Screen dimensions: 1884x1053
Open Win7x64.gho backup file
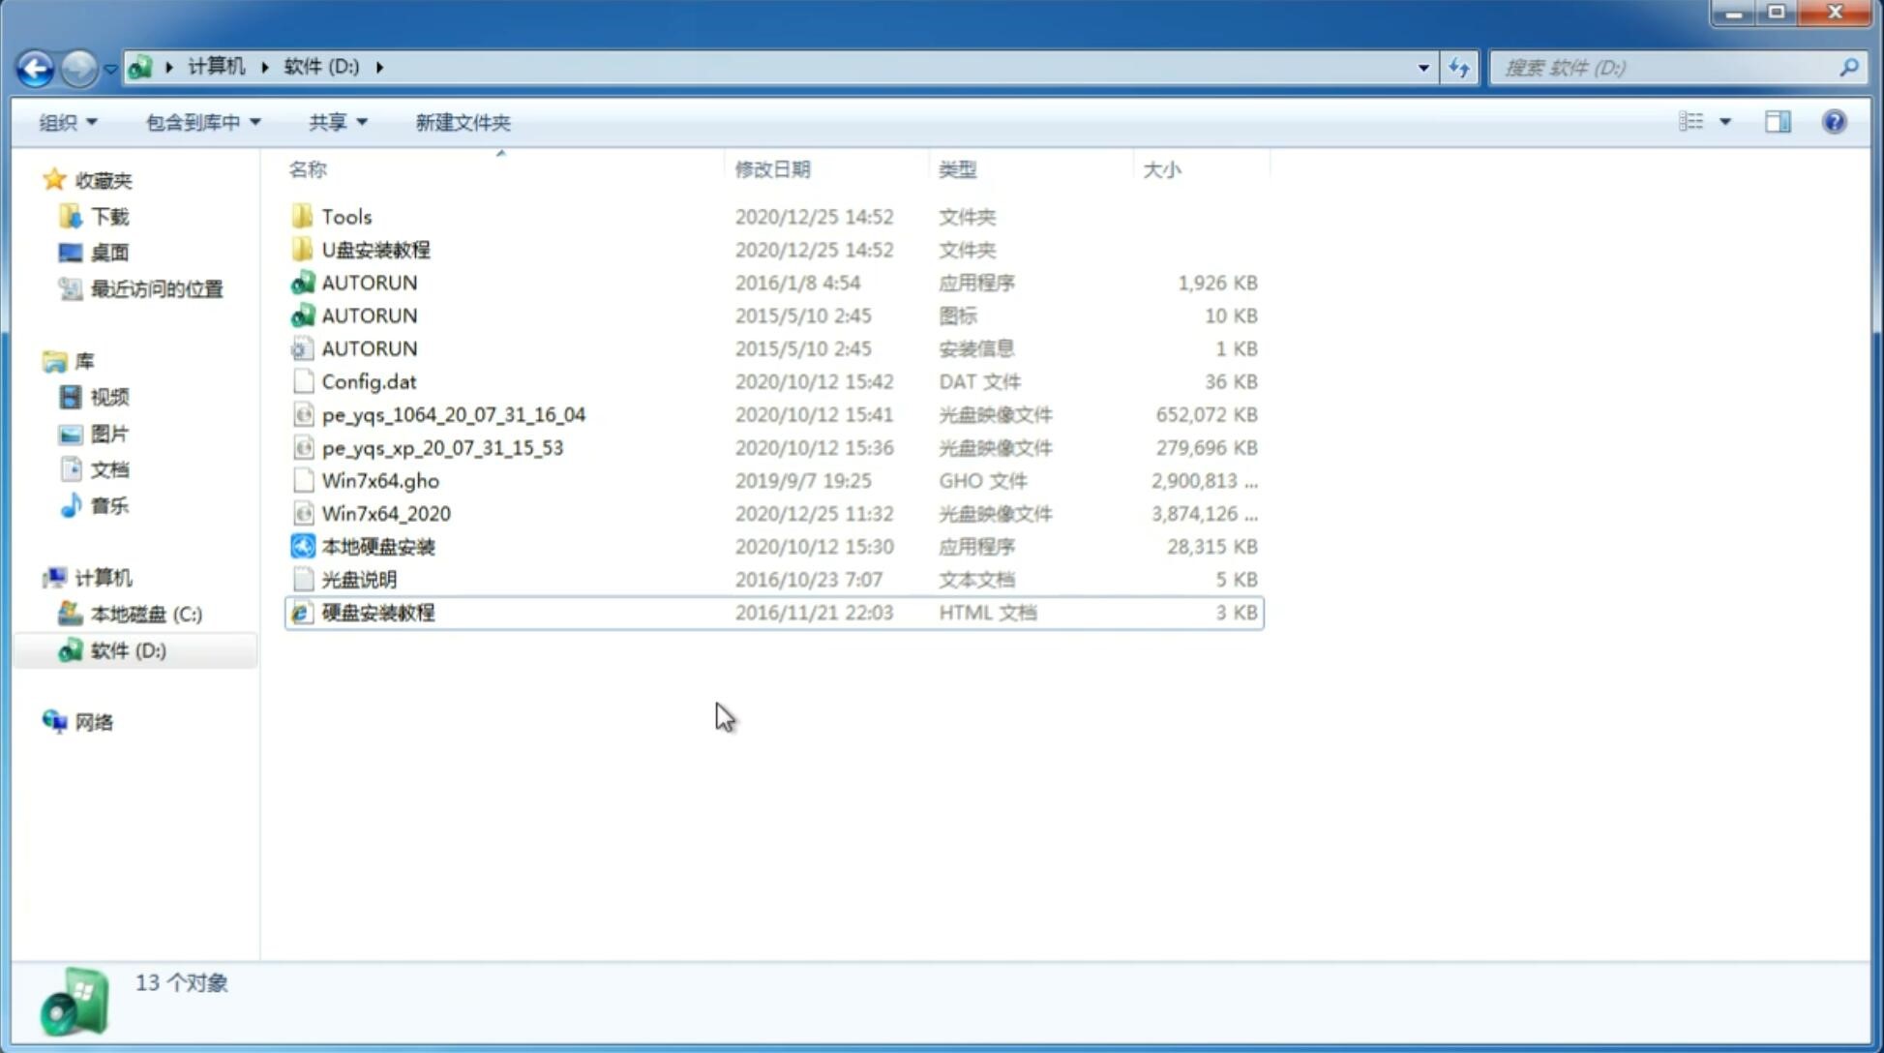point(379,479)
